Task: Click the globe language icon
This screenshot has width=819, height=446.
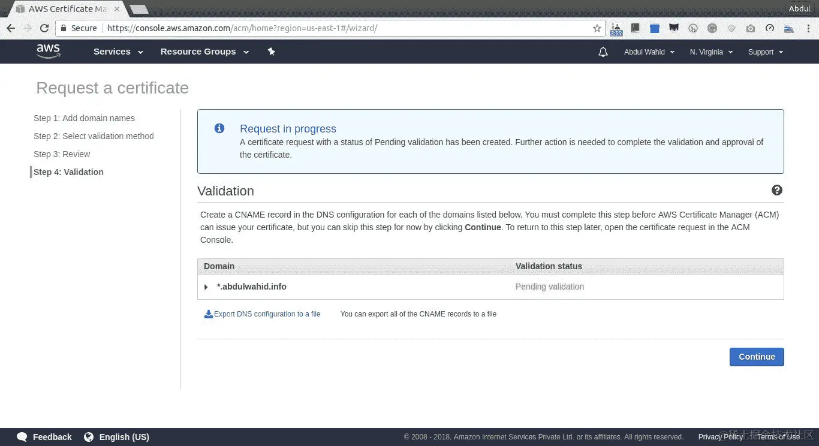Action: point(89,437)
